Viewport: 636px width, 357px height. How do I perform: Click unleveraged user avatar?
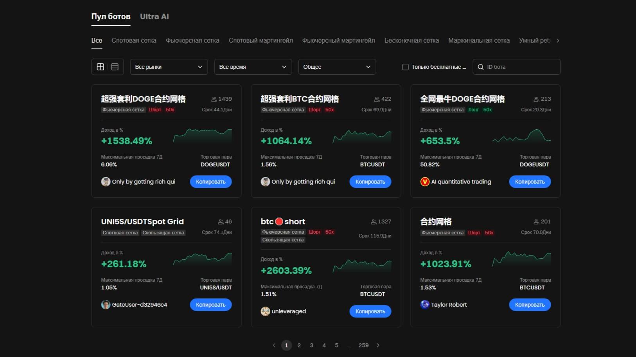[265, 311]
